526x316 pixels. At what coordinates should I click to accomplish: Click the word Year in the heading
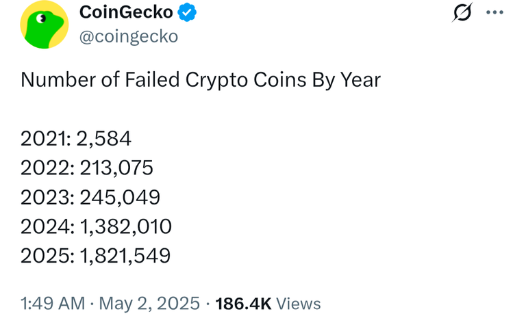(361, 80)
